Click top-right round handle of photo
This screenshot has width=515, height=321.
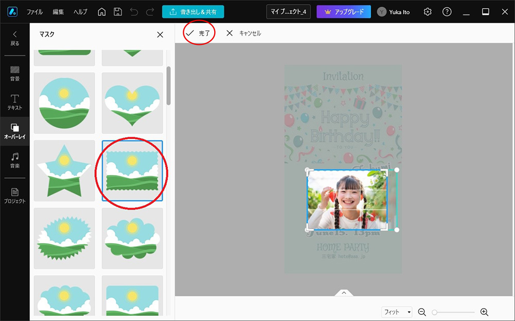(397, 170)
